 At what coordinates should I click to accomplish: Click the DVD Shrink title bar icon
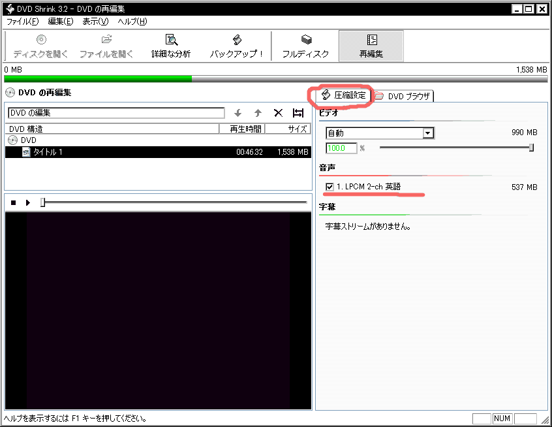(10, 8)
